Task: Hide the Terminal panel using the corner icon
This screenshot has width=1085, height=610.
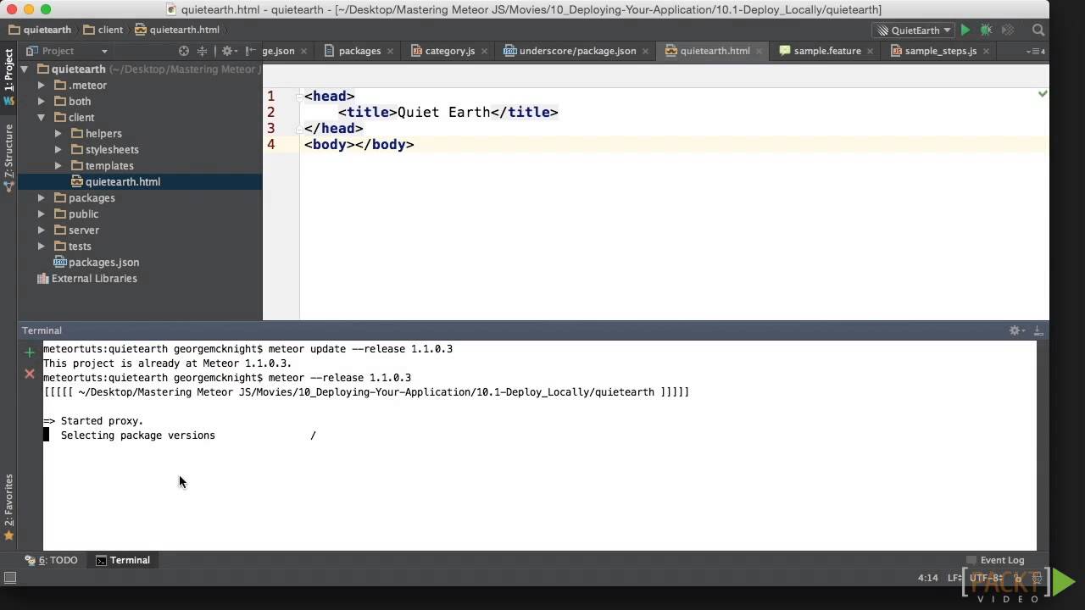Action: point(1038,330)
